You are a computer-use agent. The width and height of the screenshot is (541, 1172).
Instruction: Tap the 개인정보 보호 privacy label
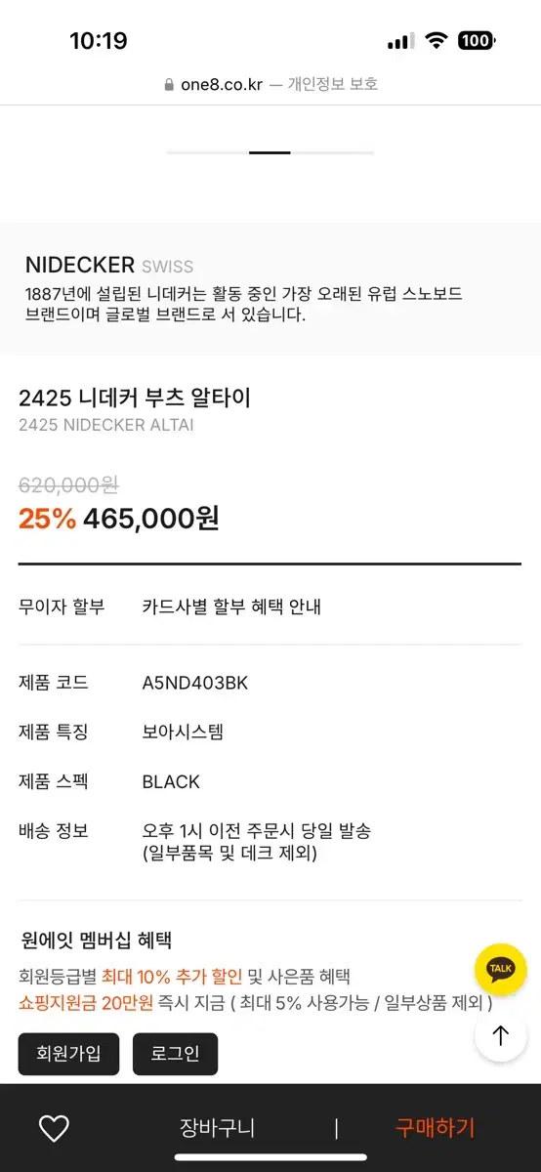coord(332,85)
